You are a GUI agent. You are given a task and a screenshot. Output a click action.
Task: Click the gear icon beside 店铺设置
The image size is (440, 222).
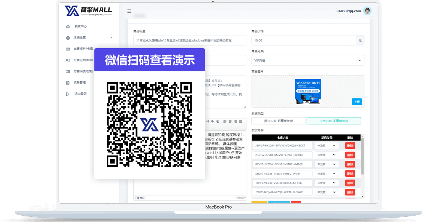click(68, 38)
